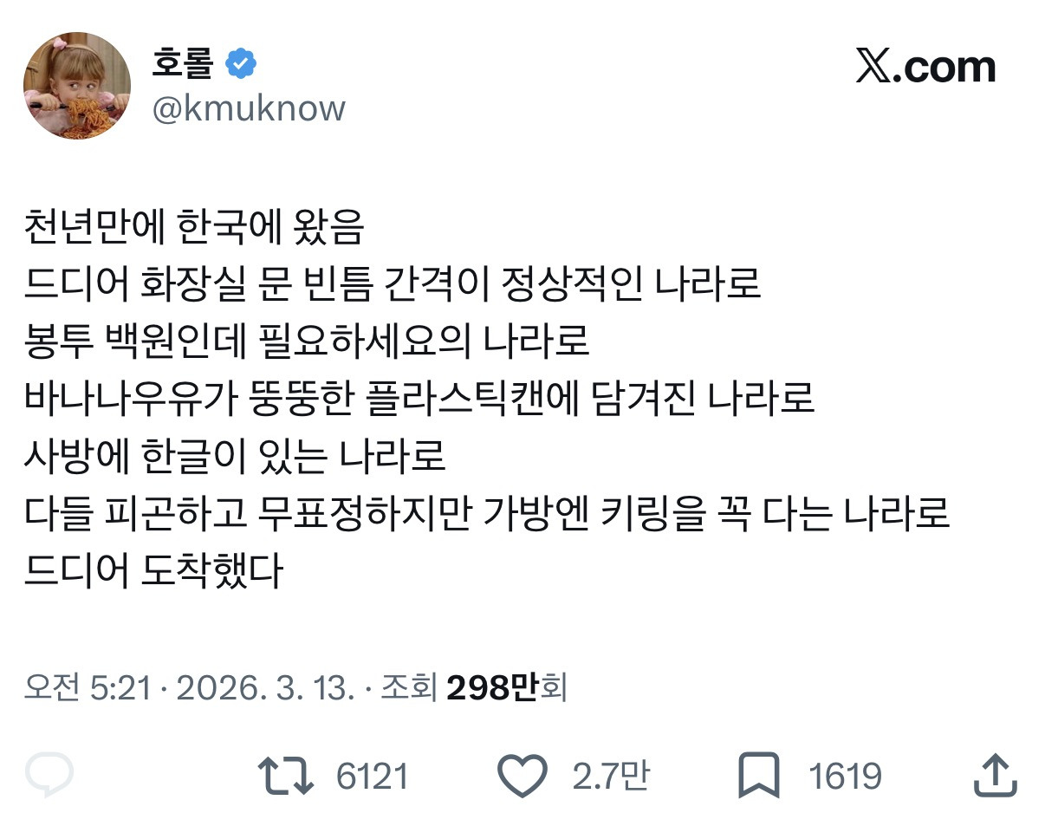Click the X.com logo
The image size is (1045, 813).
925,68
